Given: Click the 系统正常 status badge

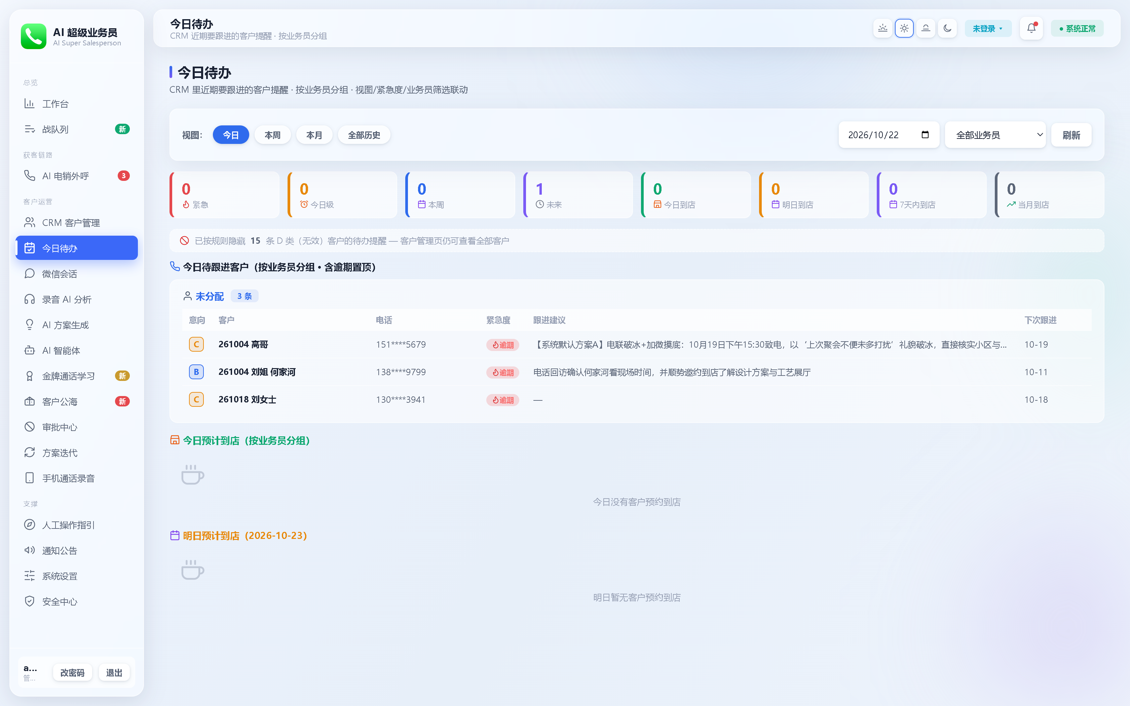Looking at the screenshot, I should pyautogui.click(x=1077, y=29).
